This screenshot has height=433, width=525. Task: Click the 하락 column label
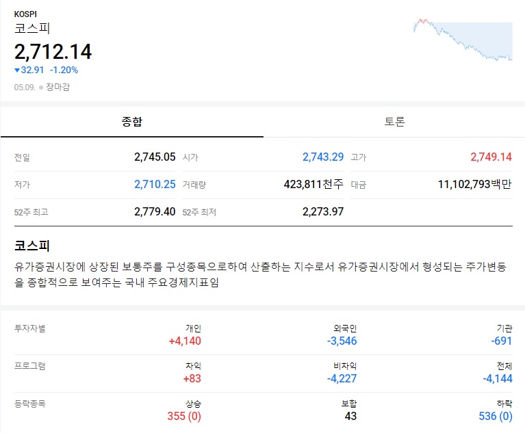tap(504, 404)
